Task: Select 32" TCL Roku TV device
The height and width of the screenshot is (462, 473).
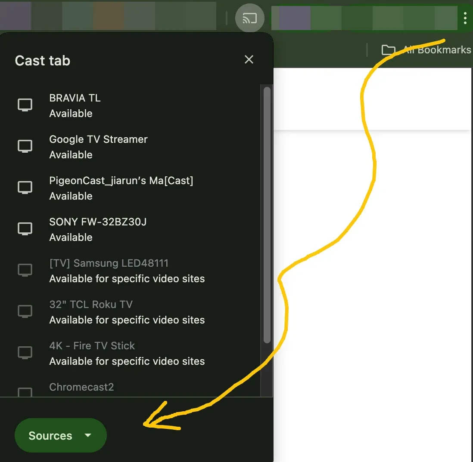Action: point(130,312)
